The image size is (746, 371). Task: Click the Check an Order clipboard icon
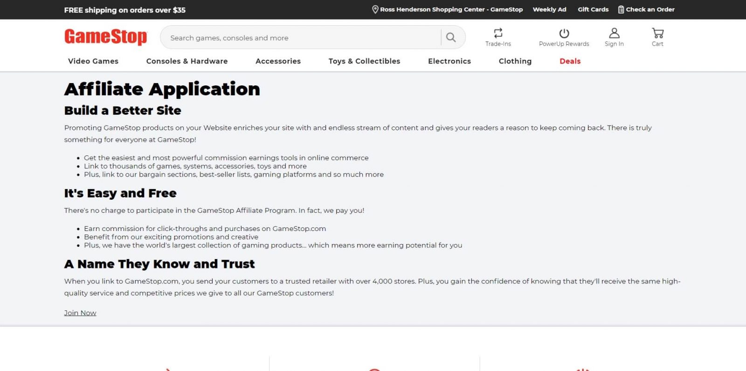click(621, 9)
